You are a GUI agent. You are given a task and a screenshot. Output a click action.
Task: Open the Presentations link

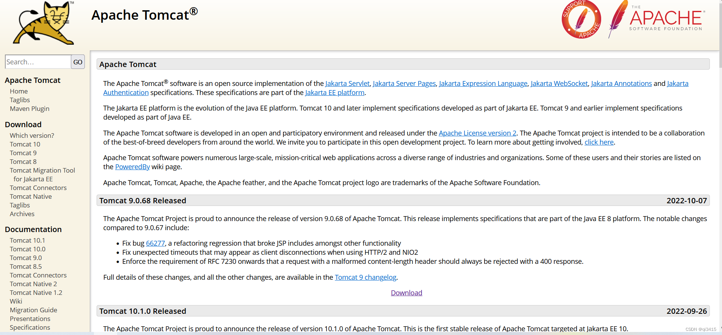30,319
